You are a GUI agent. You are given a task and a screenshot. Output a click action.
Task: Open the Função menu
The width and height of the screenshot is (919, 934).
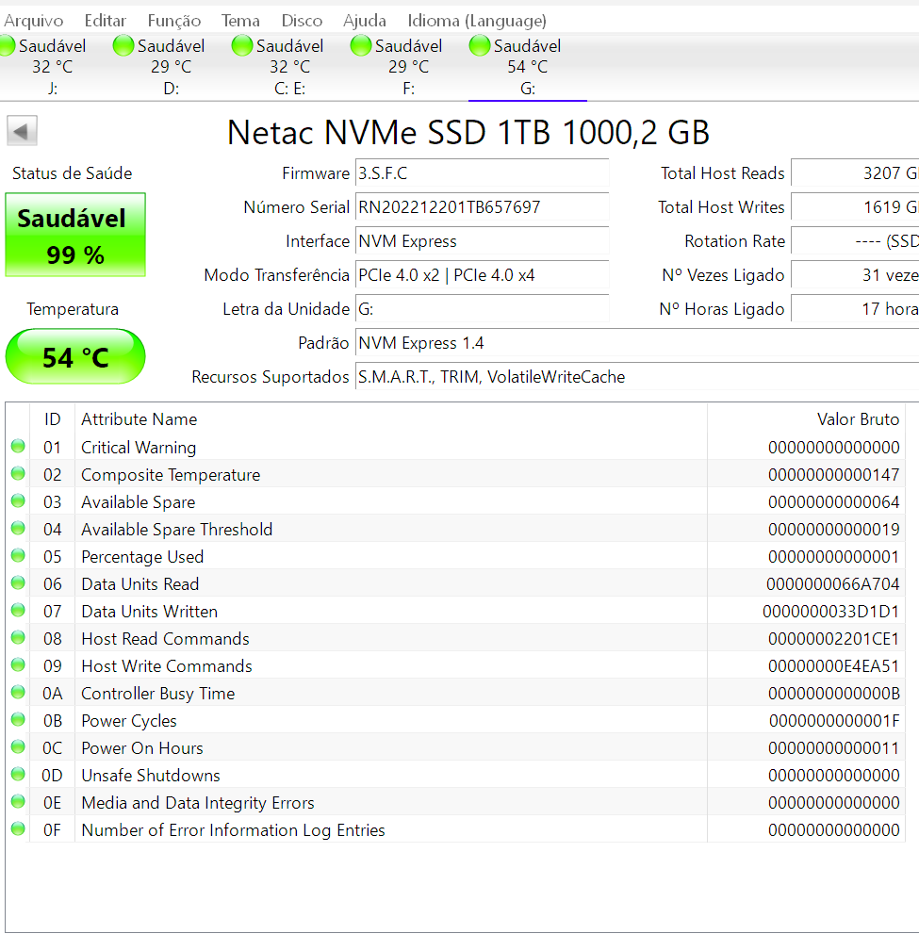[x=174, y=21]
